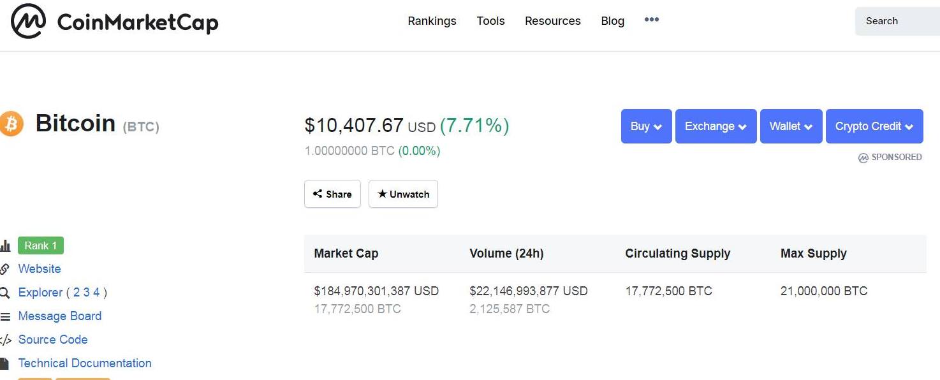Open the Wallet dropdown

coord(791,126)
